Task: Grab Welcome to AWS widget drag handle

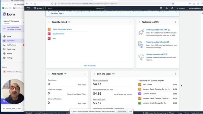Action: coord(140,22)
